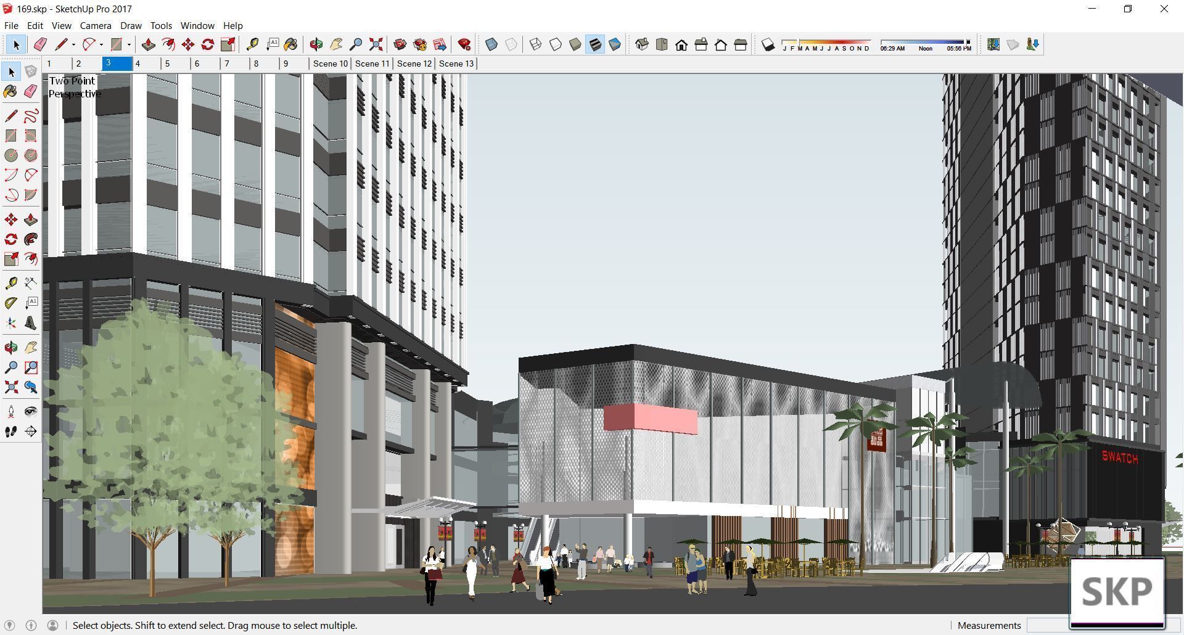The height and width of the screenshot is (635, 1184).
Task: Select the Paint Bucket tool in left toolbar
Action: click(x=11, y=92)
